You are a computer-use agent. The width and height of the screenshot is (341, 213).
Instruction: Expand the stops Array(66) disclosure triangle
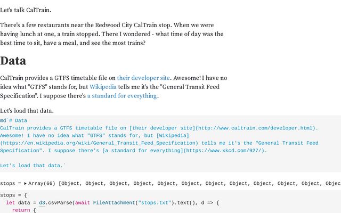(25, 183)
